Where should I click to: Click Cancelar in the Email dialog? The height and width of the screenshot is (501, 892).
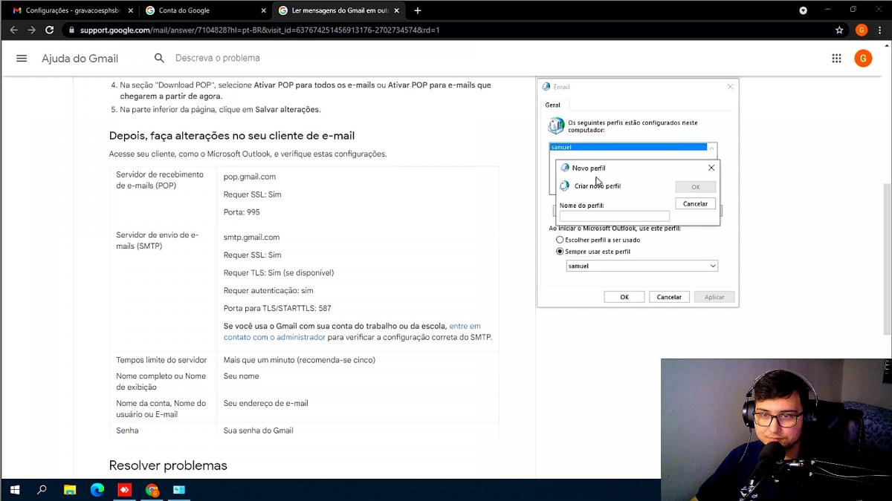[x=669, y=297]
